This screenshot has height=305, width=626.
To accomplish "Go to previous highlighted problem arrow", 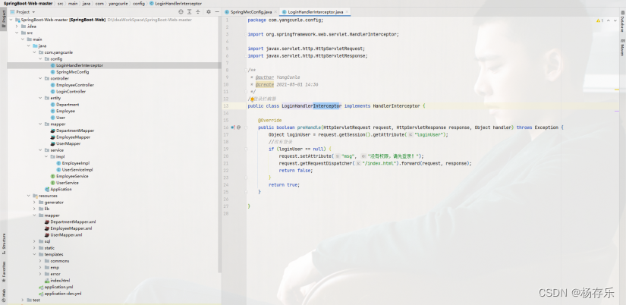I will pos(608,20).
